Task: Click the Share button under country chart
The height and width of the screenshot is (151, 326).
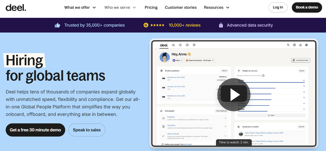Action: pos(271,115)
